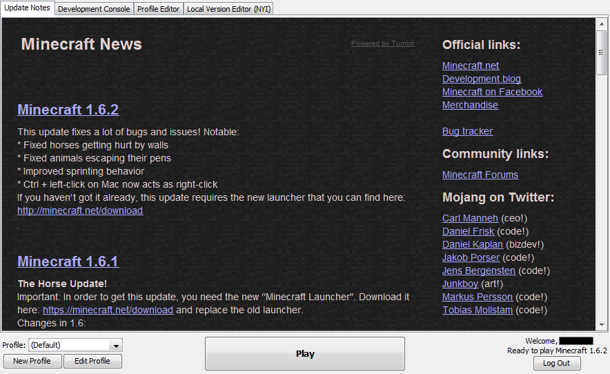Image resolution: width=610 pixels, height=374 pixels.
Task: Open the Minecraft 1.6.2 headline link
Action: click(x=68, y=110)
